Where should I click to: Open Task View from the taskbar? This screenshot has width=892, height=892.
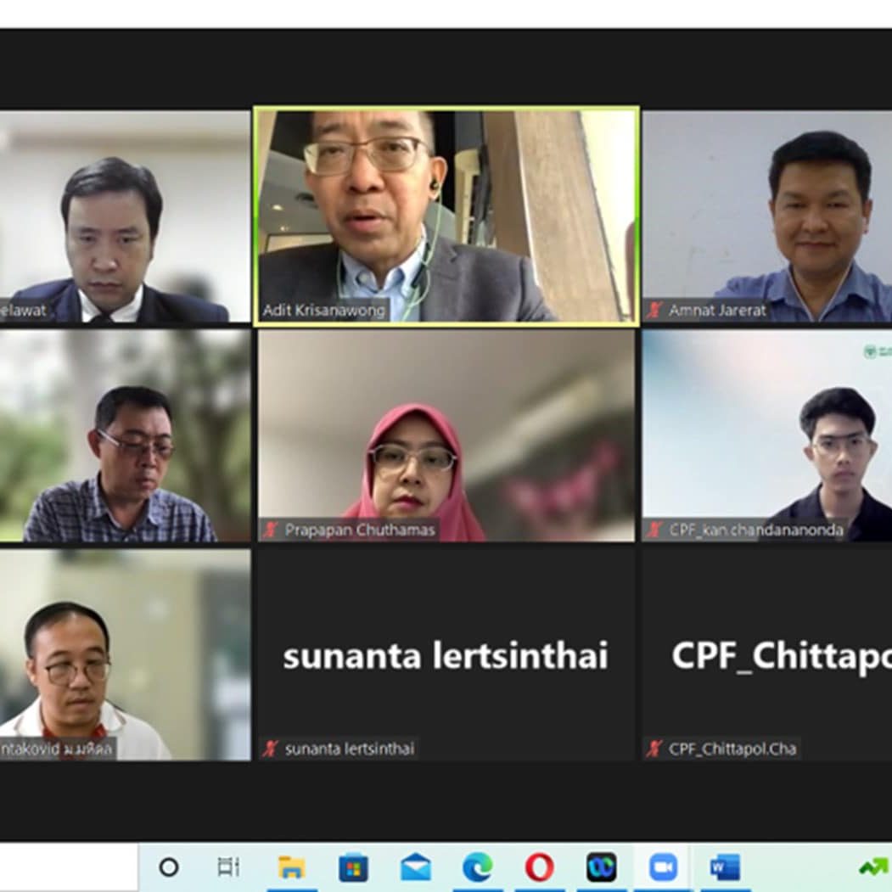pos(228,867)
